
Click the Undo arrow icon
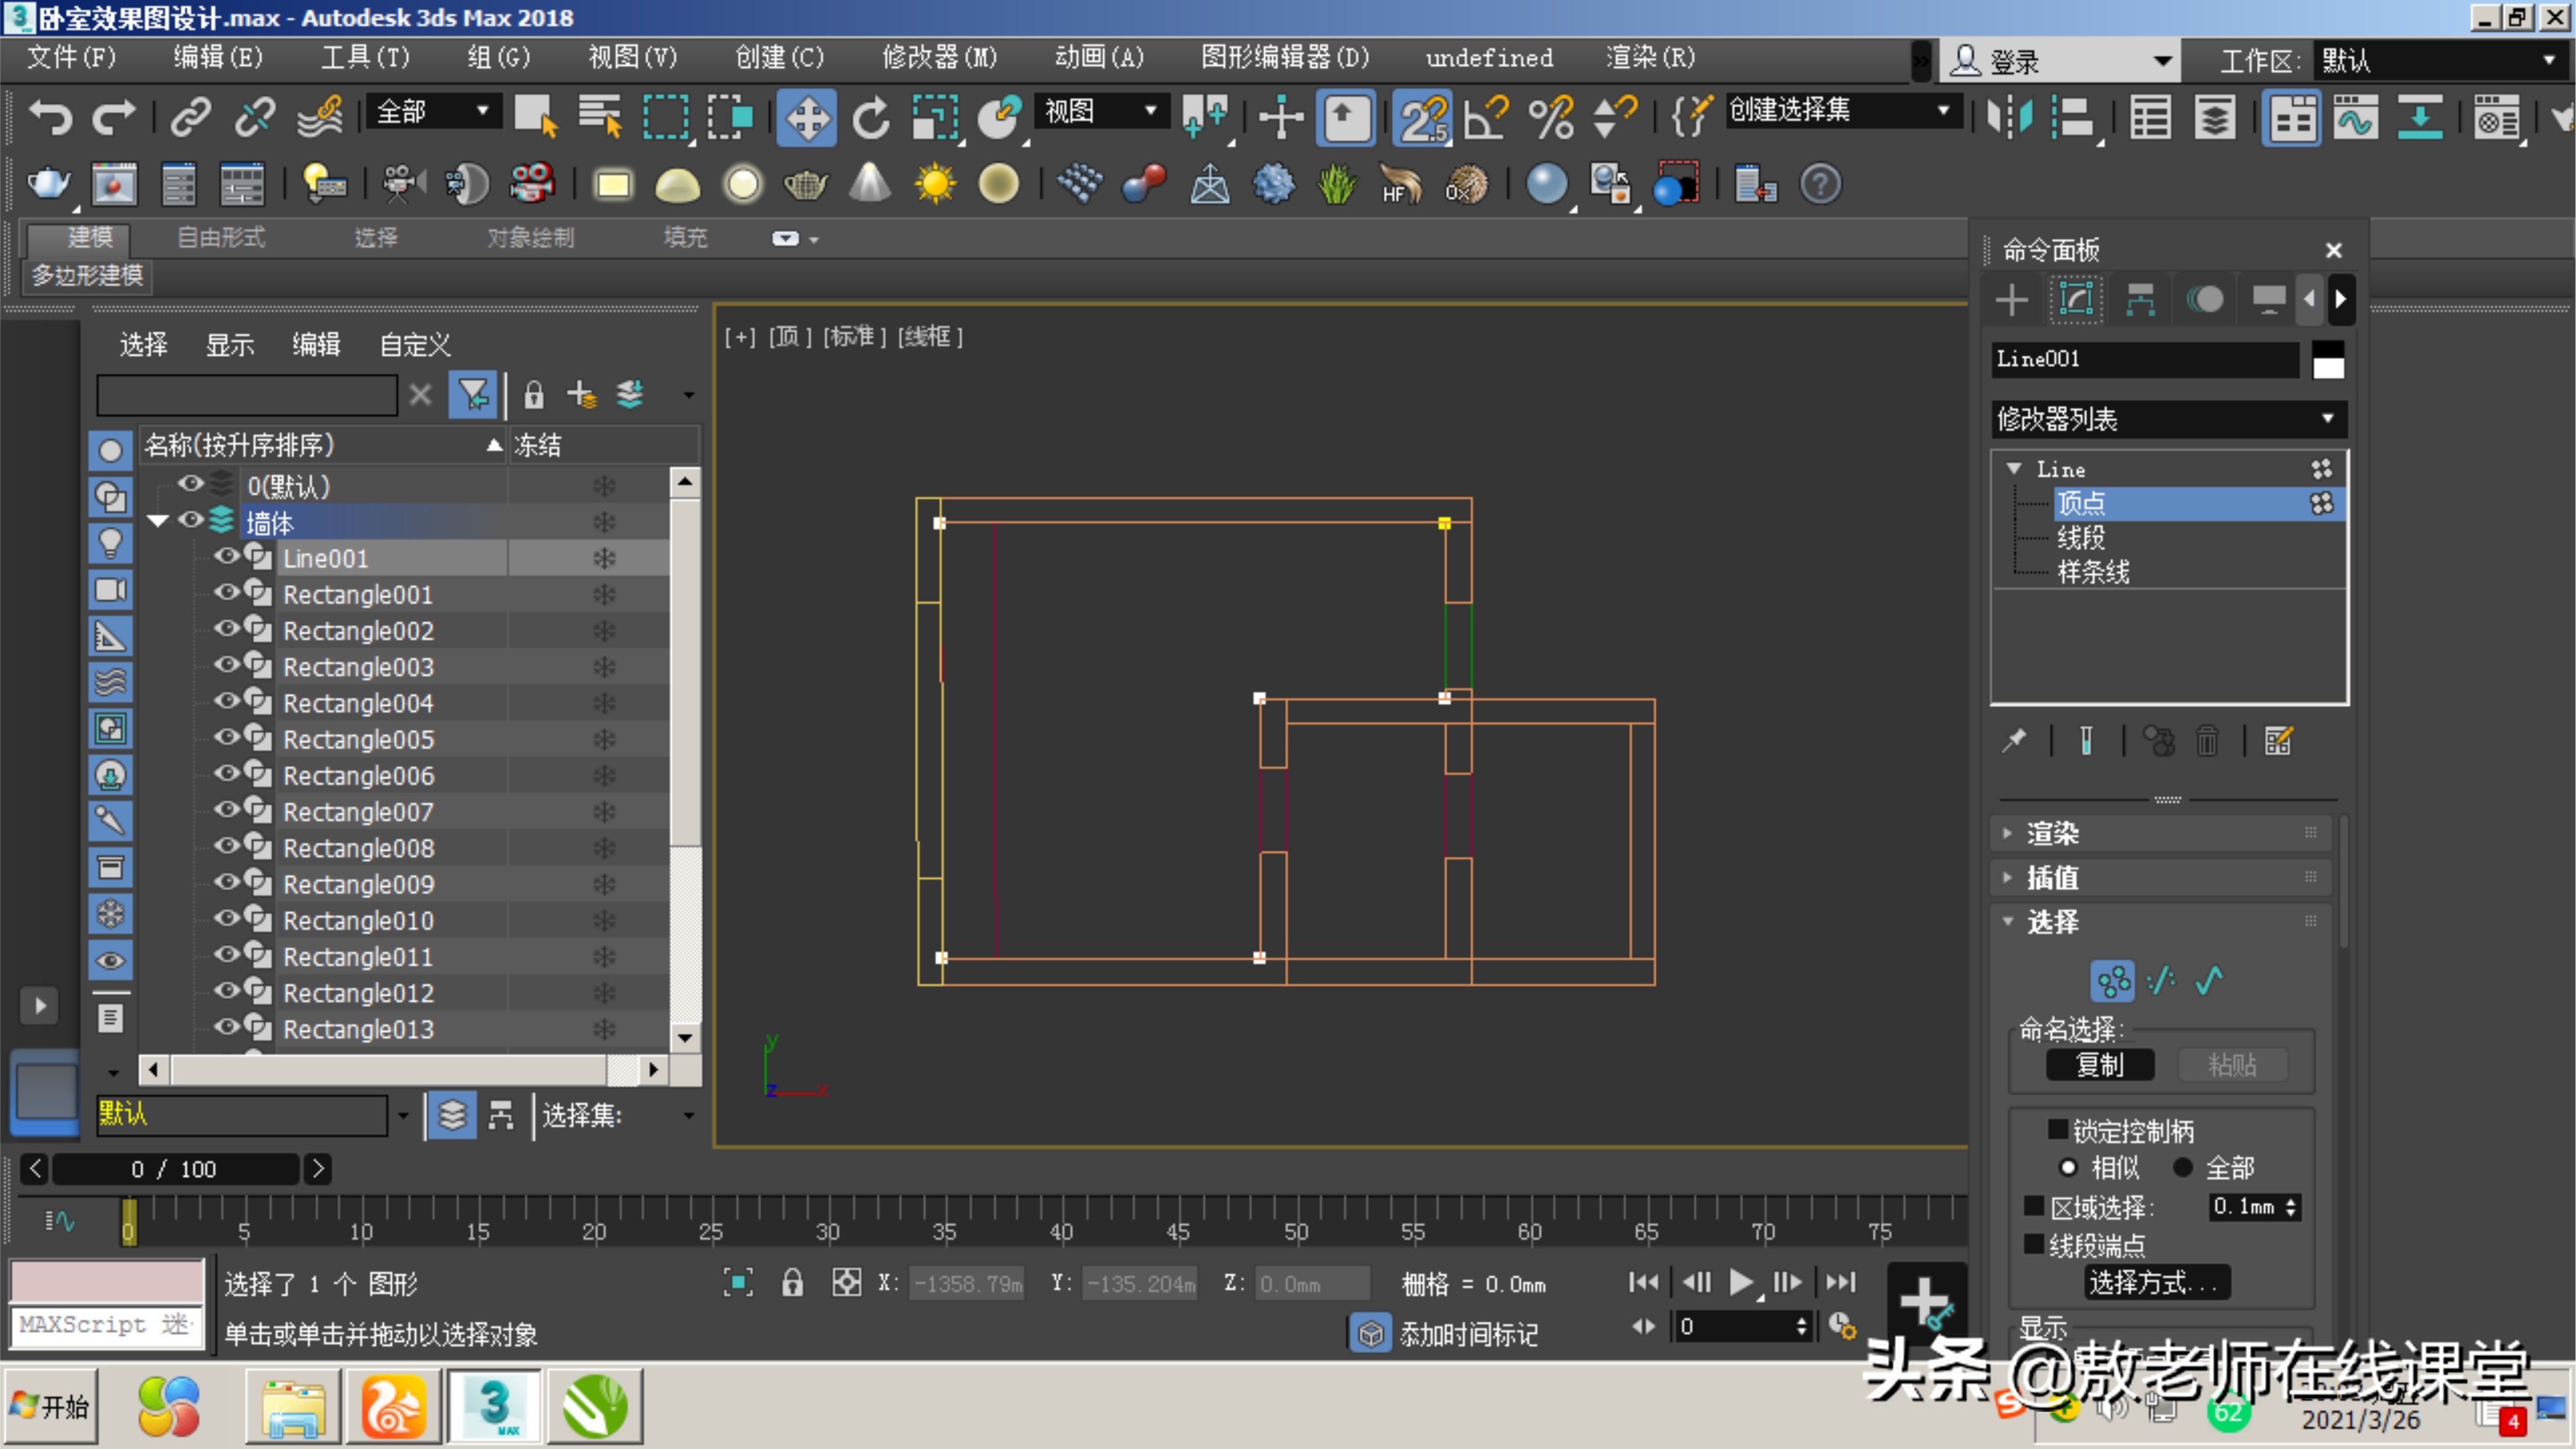point(50,117)
